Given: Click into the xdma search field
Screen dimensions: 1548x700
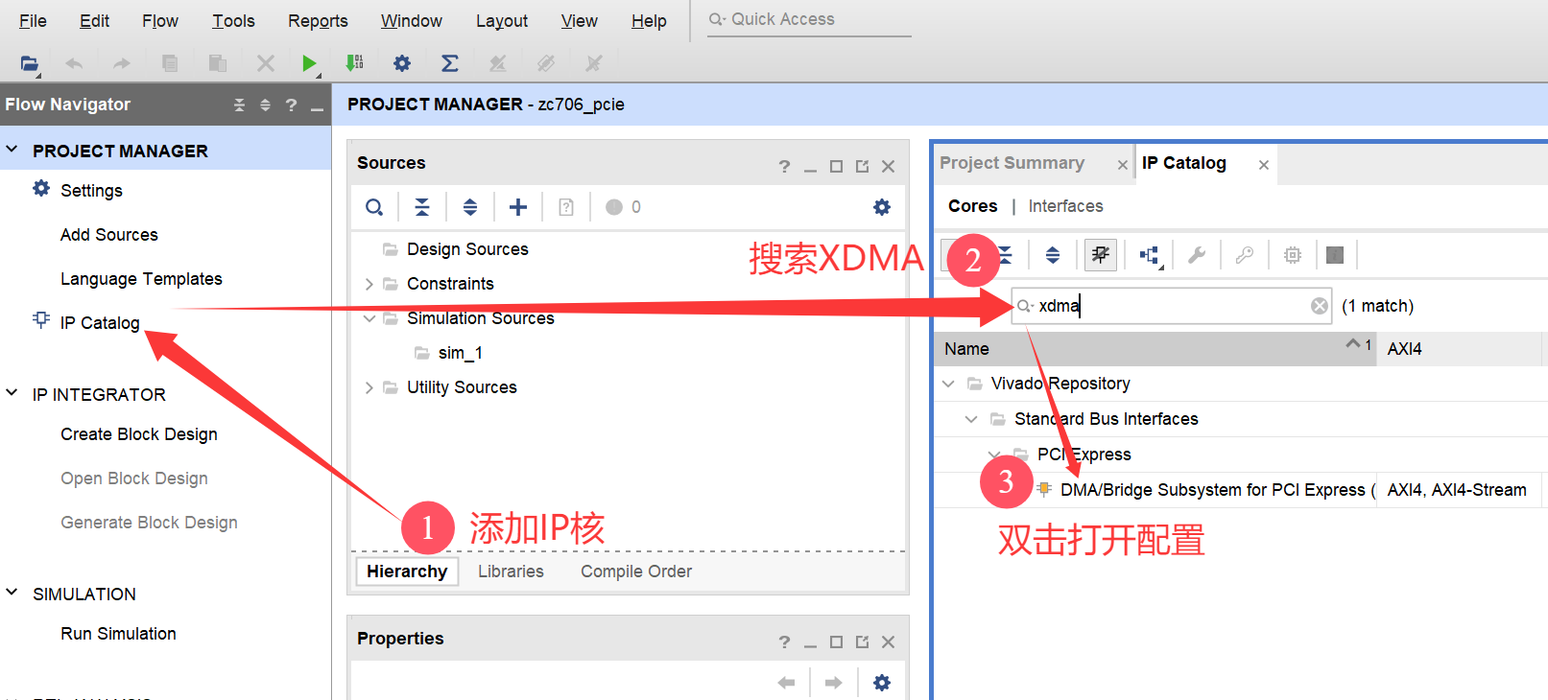Looking at the screenshot, I should pyautogui.click(x=1171, y=306).
